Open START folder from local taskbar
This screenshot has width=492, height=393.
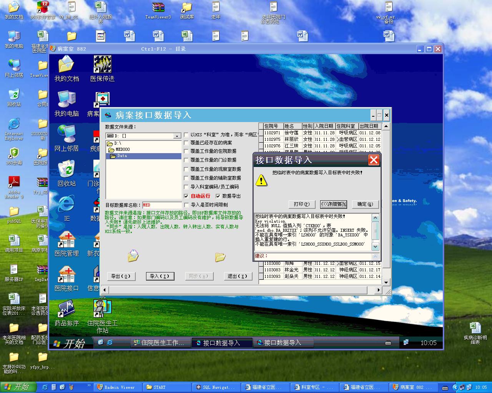[167, 387]
